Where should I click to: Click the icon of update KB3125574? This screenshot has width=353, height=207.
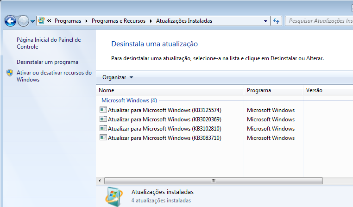(103, 110)
